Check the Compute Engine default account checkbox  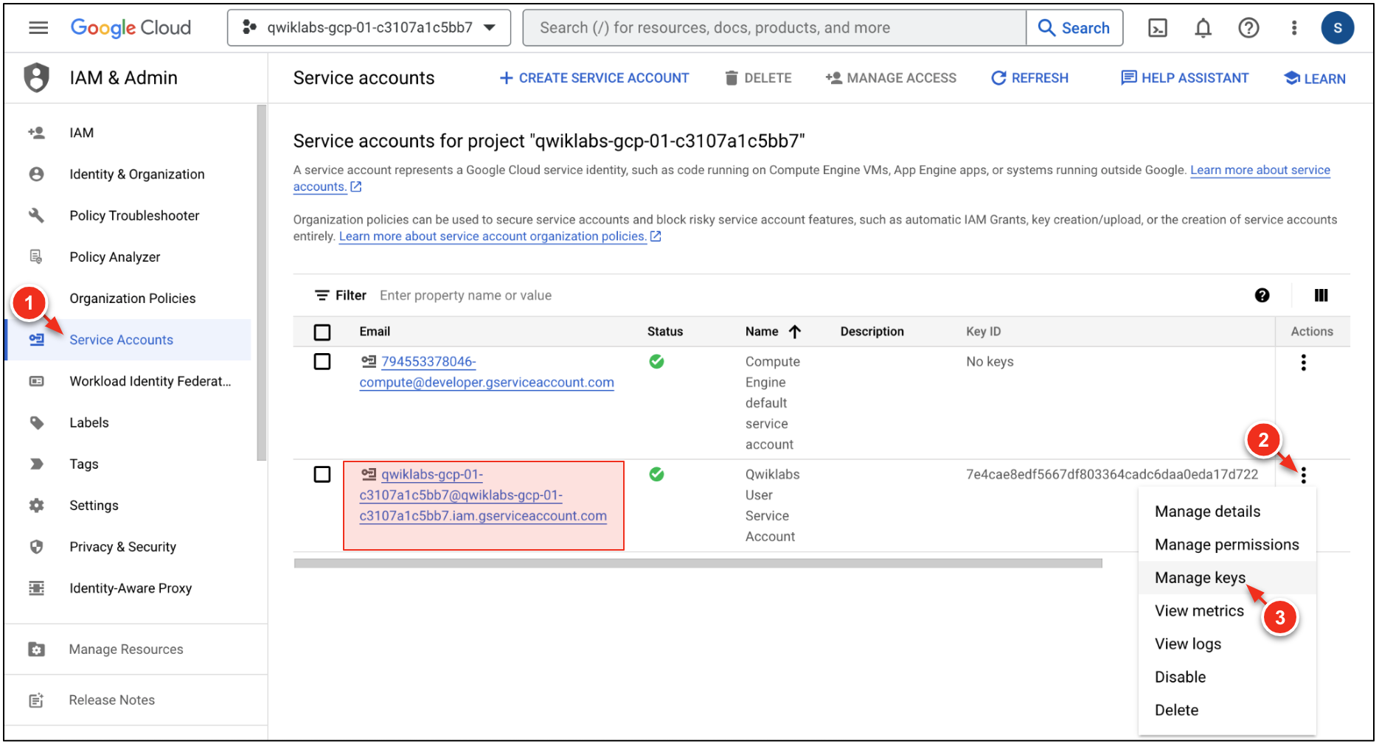[x=322, y=362]
